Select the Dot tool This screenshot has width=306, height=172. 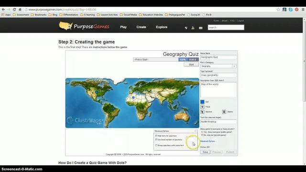pos(202,102)
